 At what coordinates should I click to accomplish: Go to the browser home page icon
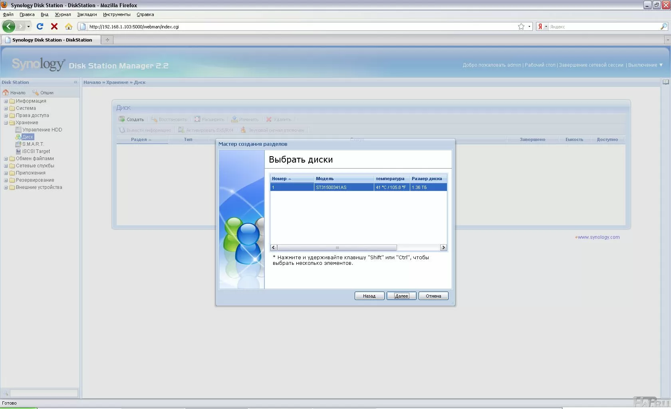pos(69,26)
